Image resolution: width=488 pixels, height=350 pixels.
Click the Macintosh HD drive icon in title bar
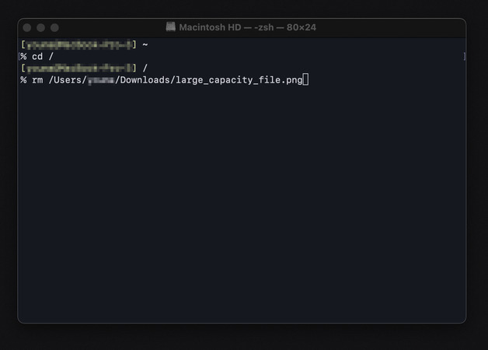(171, 27)
